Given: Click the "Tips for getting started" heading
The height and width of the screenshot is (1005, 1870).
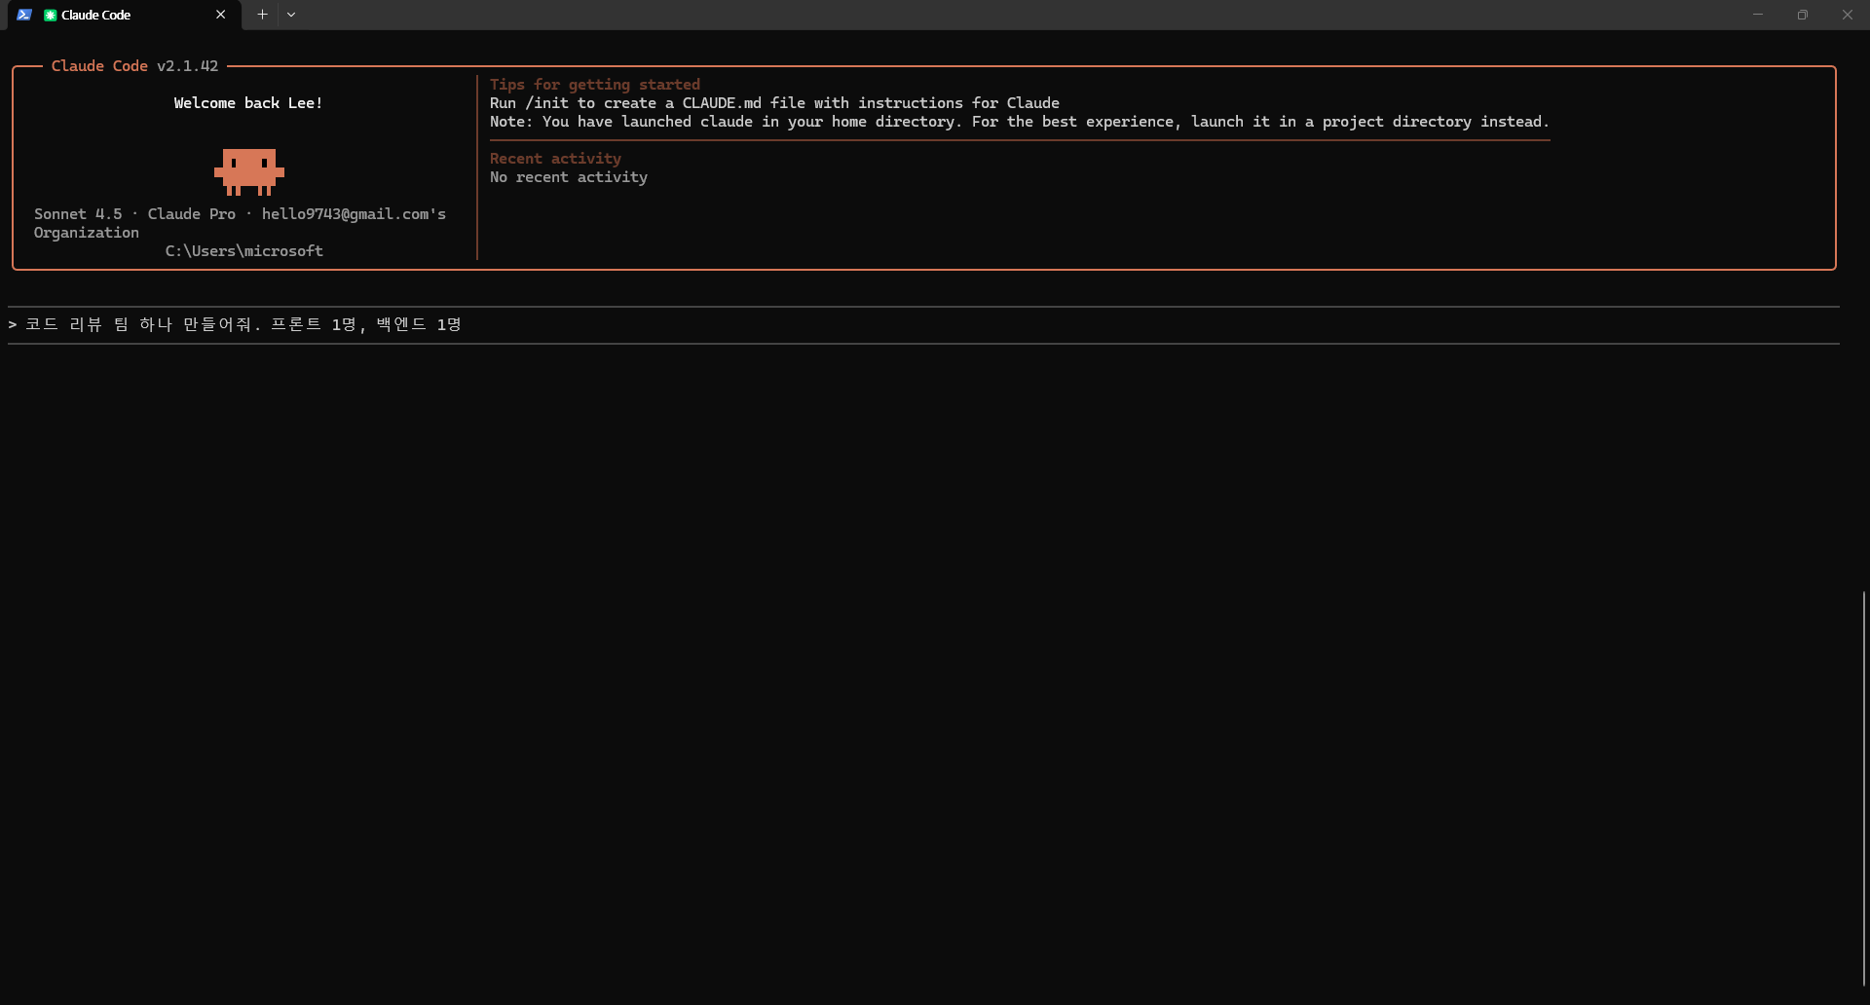Looking at the screenshot, I should point(594,85).
